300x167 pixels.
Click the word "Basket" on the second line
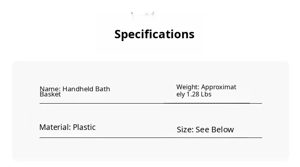pyautogui.click(x=50, y=94)
